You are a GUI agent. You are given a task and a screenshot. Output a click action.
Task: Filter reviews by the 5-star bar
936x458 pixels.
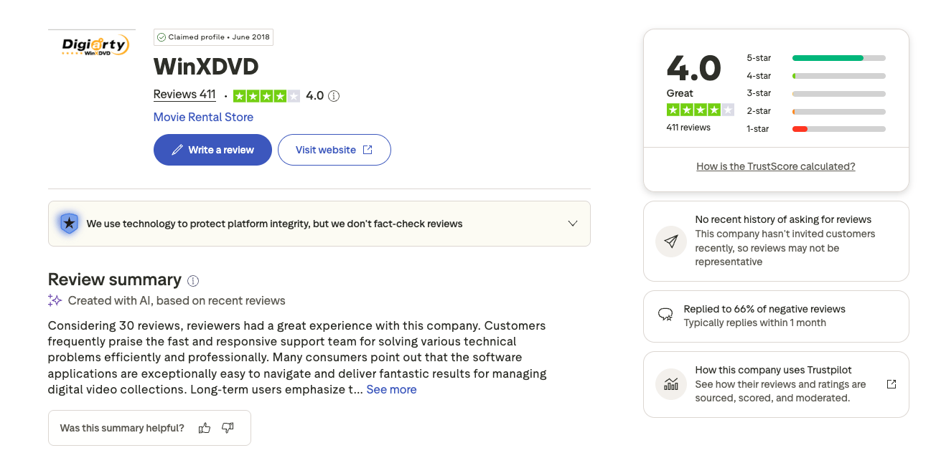(x=816, y=58)
